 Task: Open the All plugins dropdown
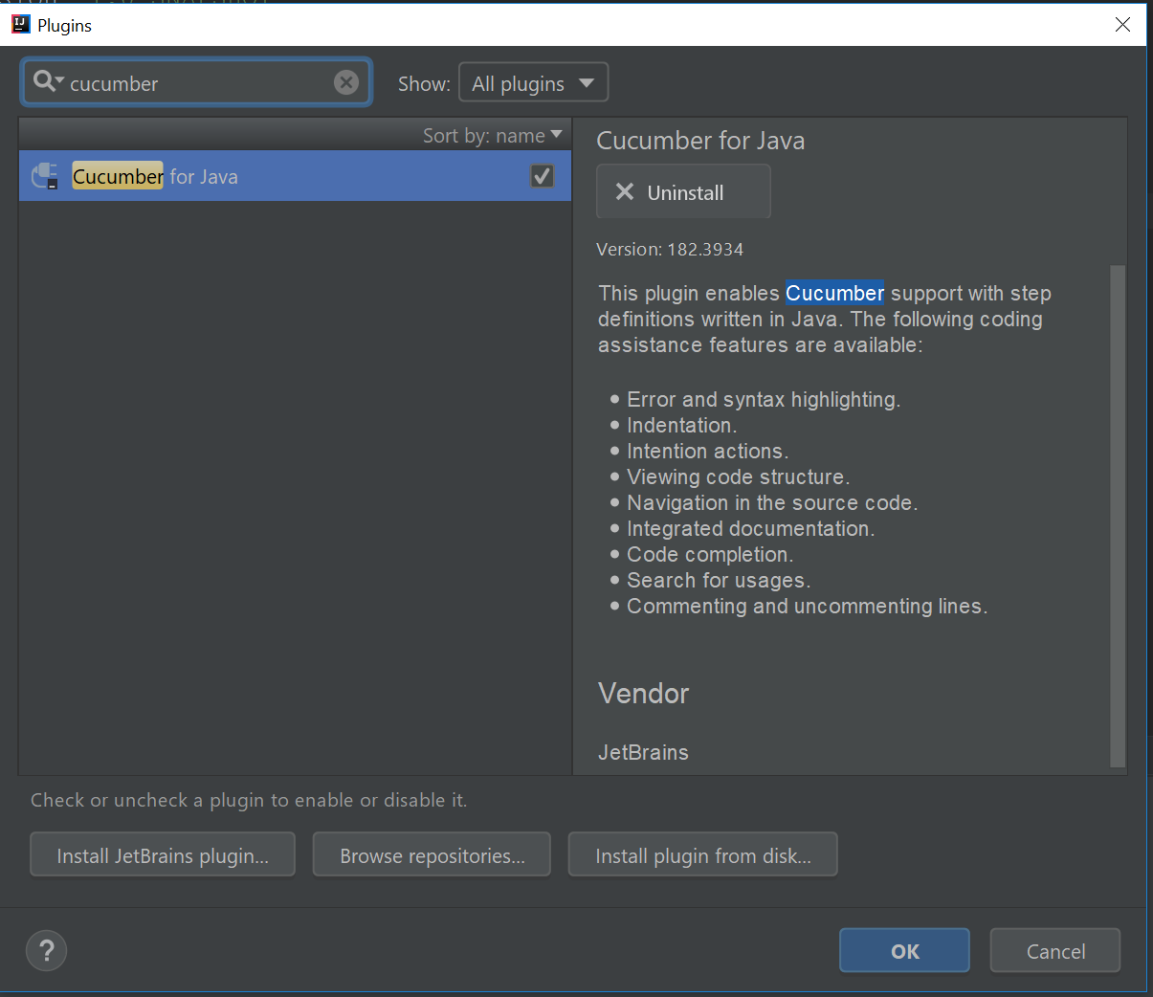coord(533,82)
